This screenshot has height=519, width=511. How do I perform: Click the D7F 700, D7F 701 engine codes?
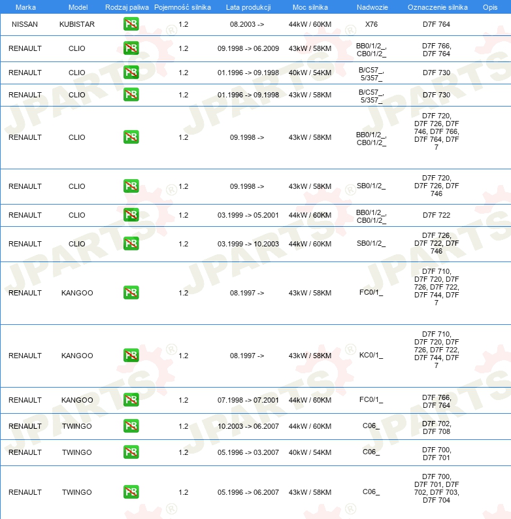pyautogui.click(x=437, y=454)
